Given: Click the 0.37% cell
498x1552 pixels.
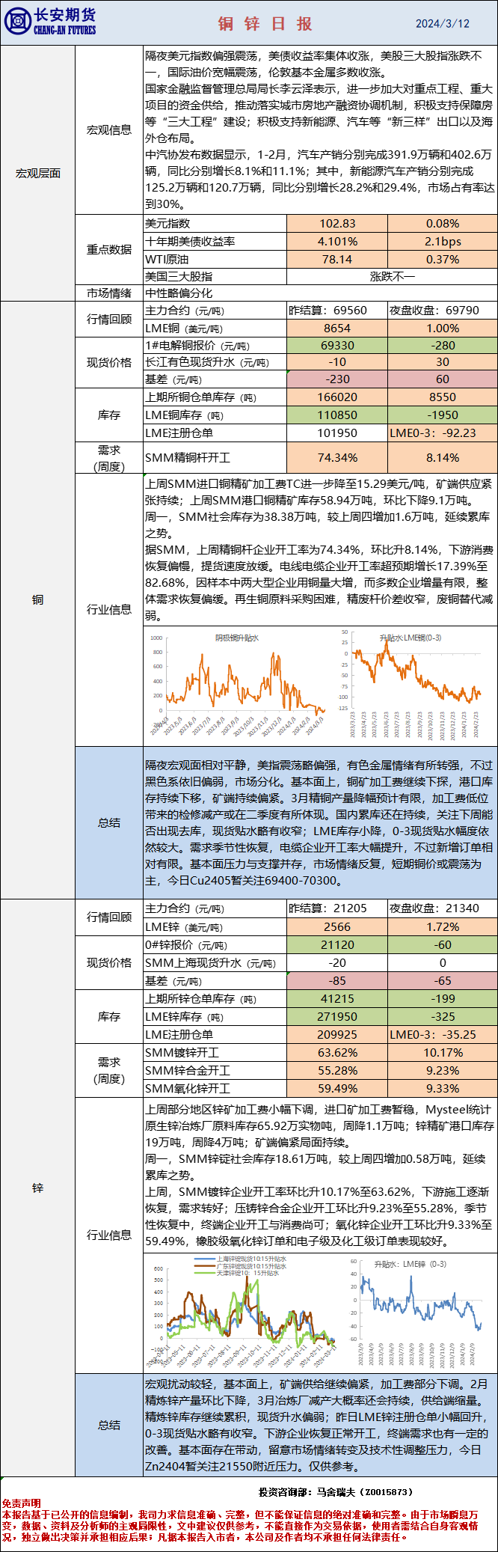Looking at the screenshot, I should click(443, 259).
